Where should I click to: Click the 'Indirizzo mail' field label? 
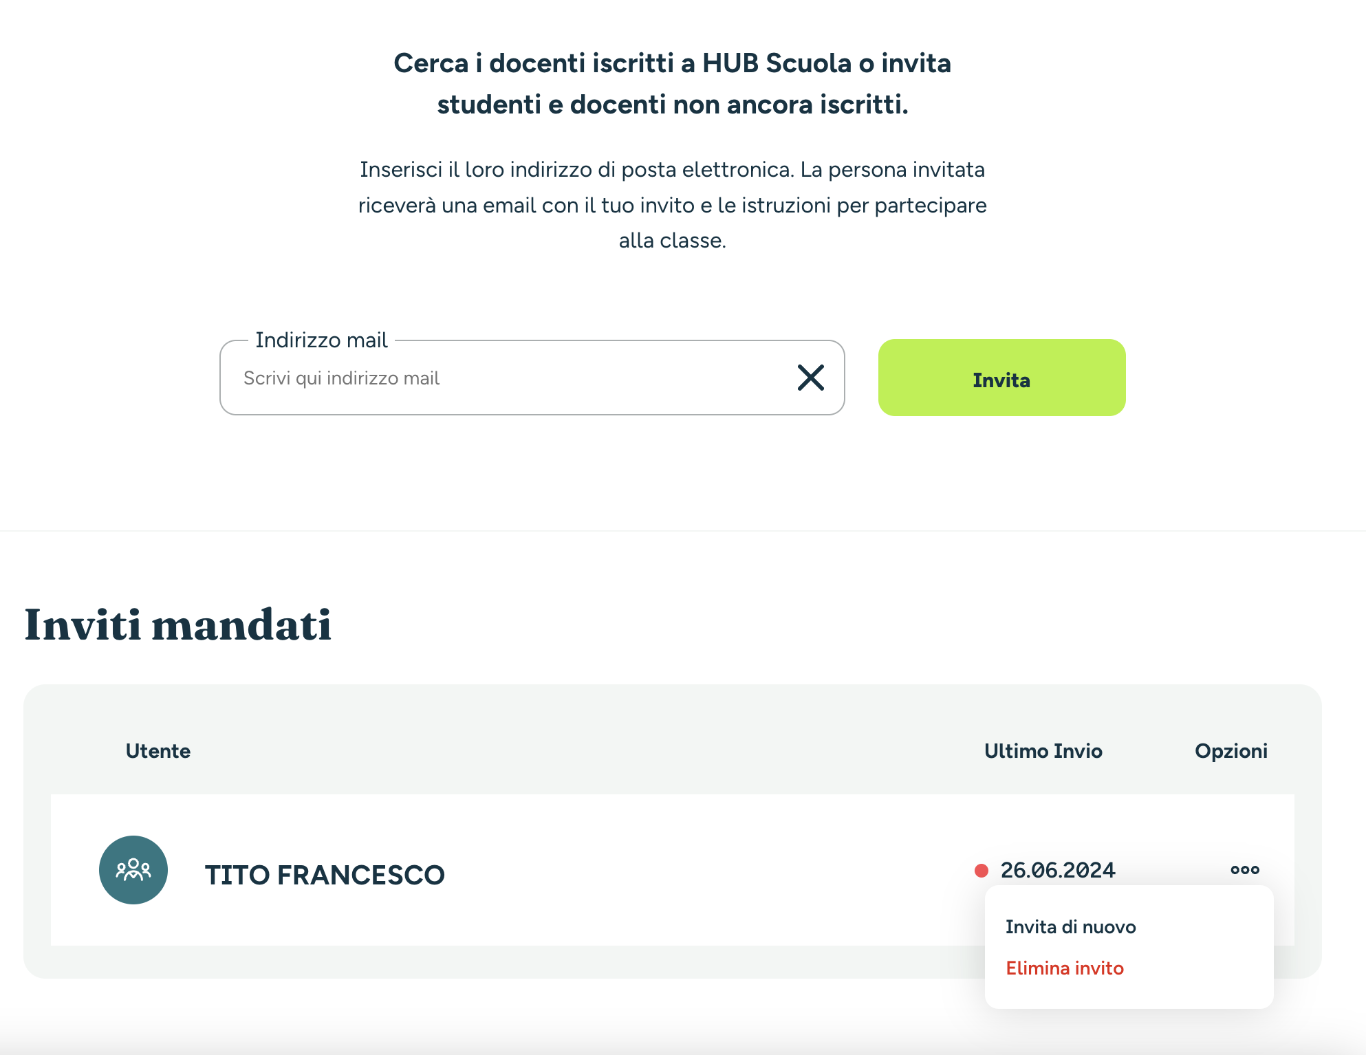pos(321,340)
